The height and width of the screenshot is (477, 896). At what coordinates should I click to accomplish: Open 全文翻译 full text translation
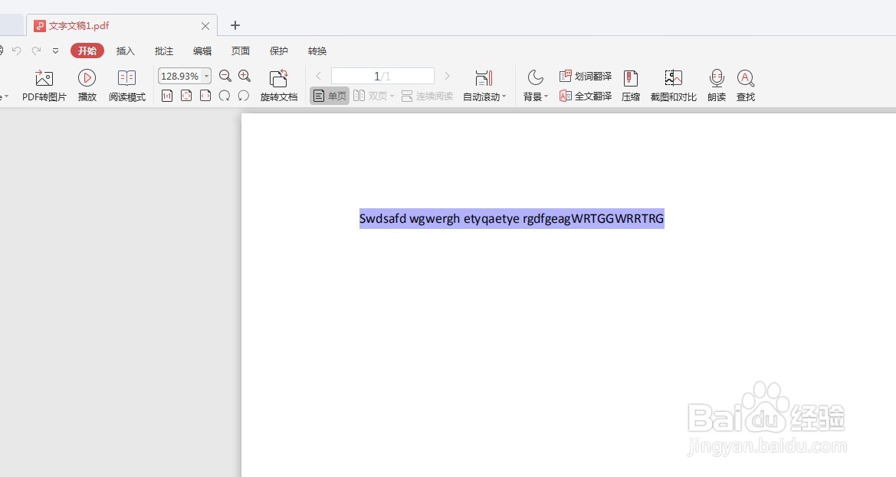(x=586, y=96)
